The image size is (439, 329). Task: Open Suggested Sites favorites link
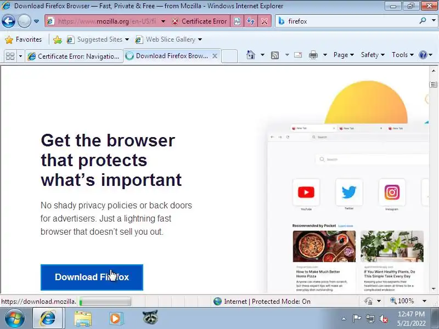(x=98, y=39)
